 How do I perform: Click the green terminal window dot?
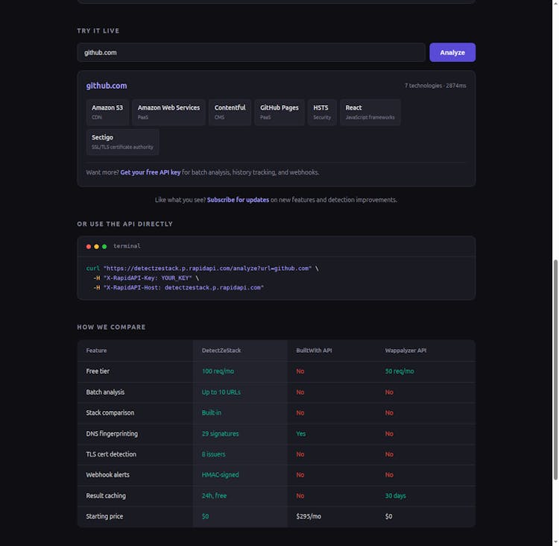[104, 246]
